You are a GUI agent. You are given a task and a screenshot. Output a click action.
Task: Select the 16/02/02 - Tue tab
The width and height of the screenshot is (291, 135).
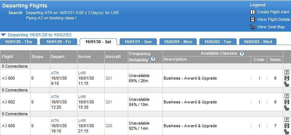[x=218, y=42]
